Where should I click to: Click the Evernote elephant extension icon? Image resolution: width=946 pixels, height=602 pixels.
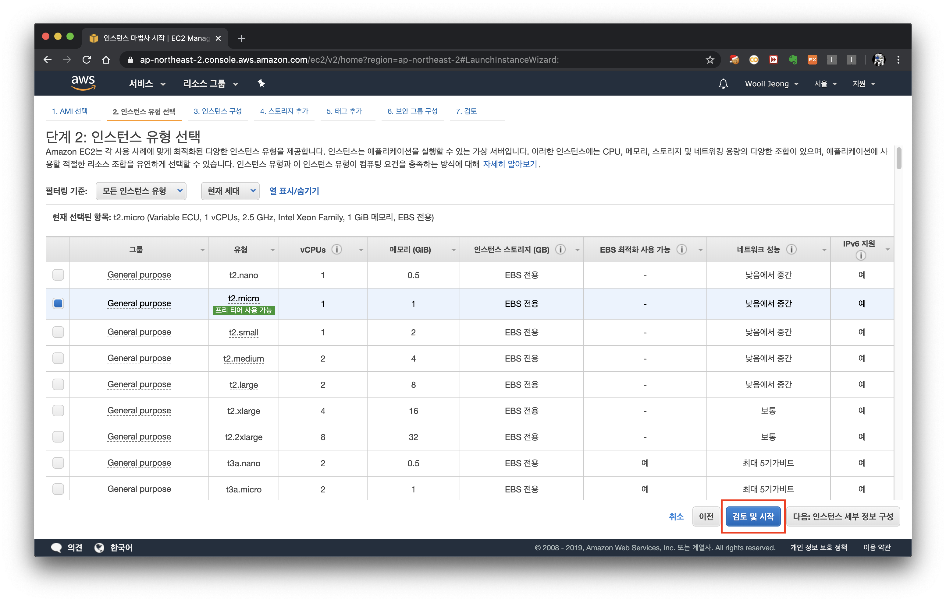coord(793,60)
